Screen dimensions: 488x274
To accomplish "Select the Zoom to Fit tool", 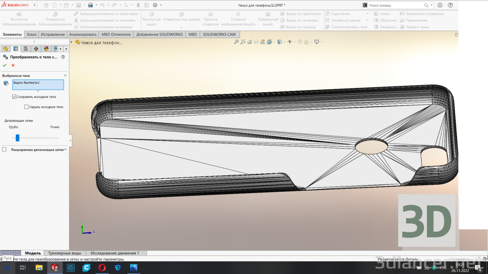I will pos(237,42).
